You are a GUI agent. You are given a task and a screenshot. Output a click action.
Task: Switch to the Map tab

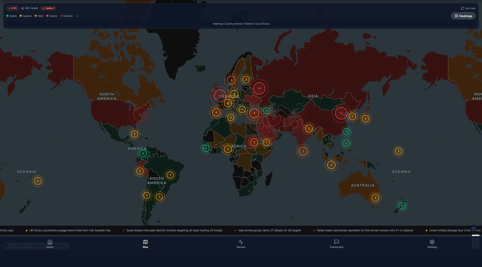click(x=145, y=244)
